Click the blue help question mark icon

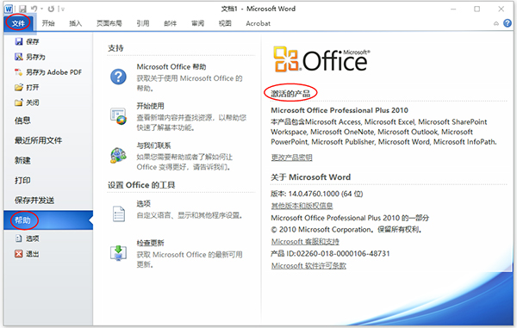508,23
